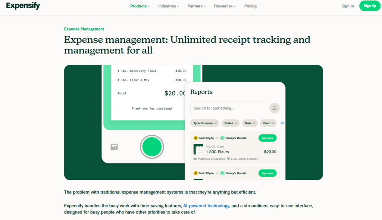
Task: Open the Expensify home logo
Action: (x=23, y=6)
